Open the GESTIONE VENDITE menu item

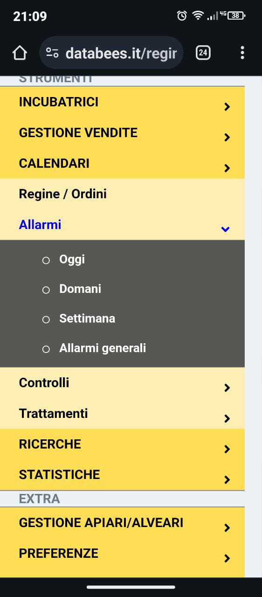122,132
